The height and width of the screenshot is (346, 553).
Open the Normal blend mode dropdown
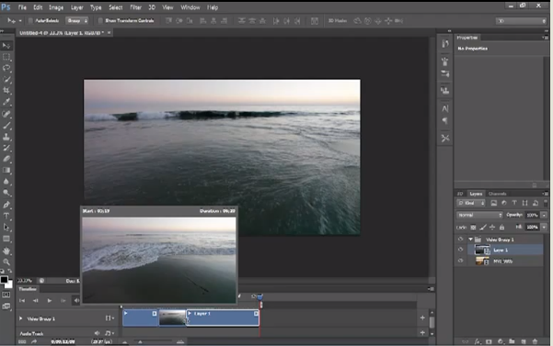tap(479, 215)
